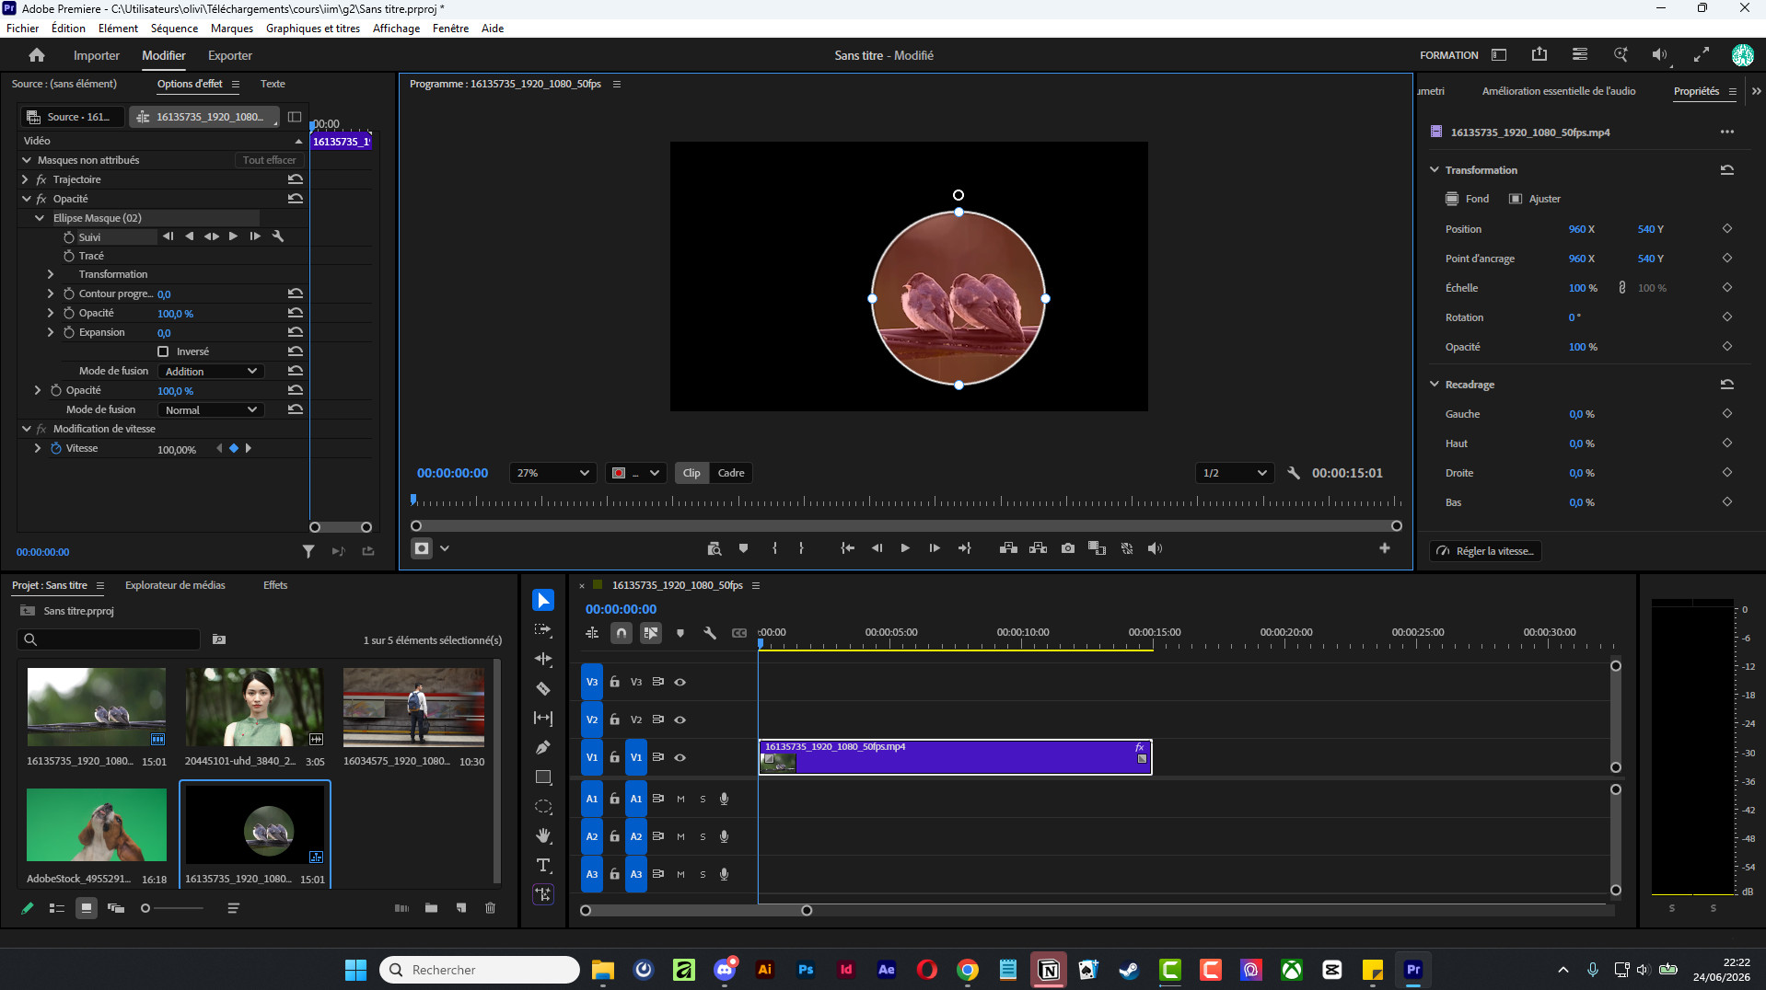Open the Séquence menu
The image size is (1766, 990).
174,28
